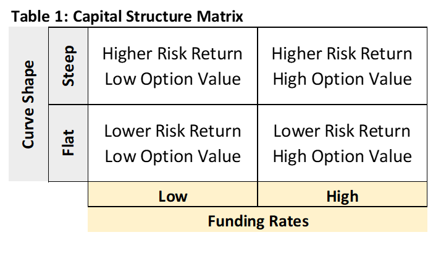Click the word 'Matrix' in the heading
This screenshot has width=441, height=253.
220,16
